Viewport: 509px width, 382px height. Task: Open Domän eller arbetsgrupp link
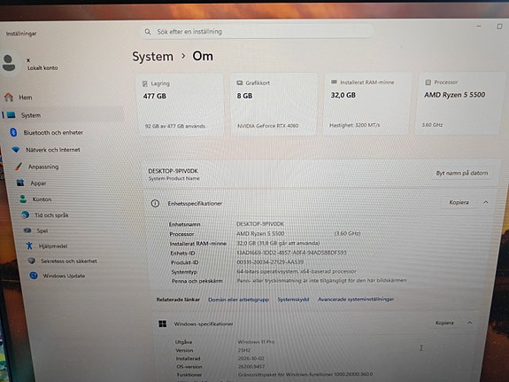239,300
